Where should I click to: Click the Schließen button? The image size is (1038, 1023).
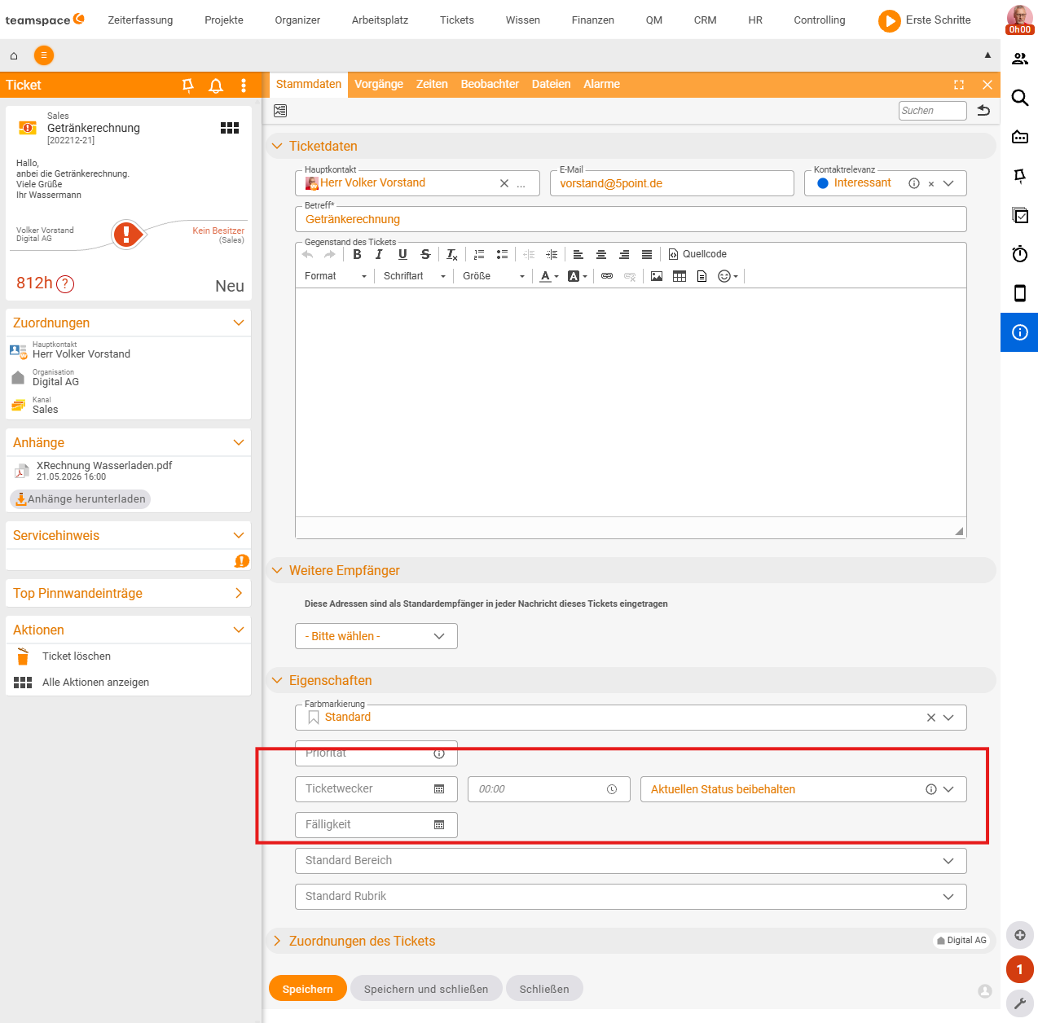click(x=544, y=989)
